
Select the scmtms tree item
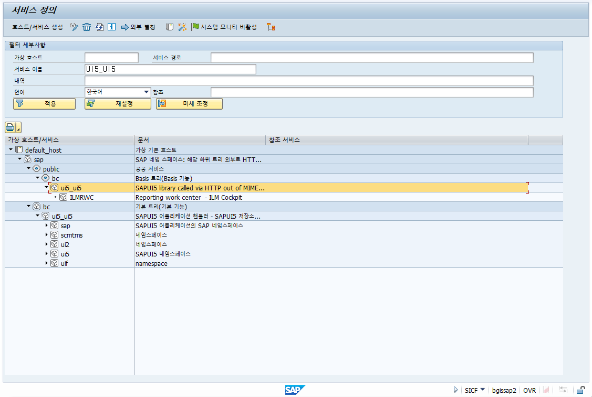click(72, 235)
